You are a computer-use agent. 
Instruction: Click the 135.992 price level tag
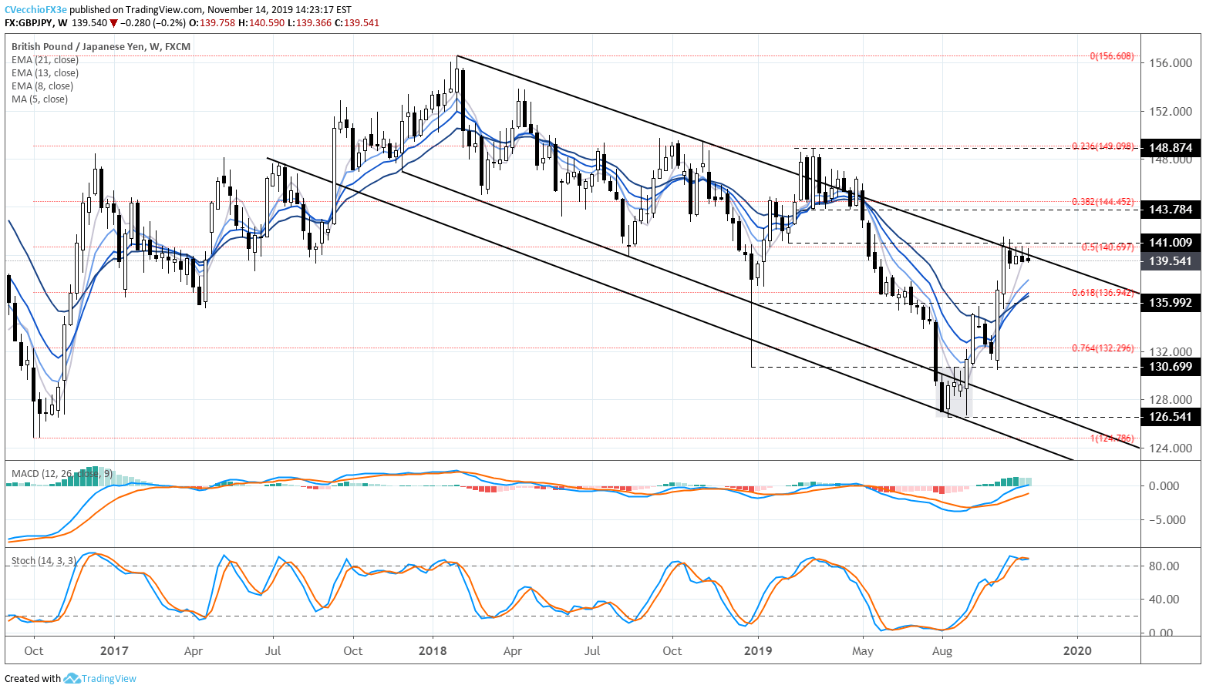click(1171, 303)
